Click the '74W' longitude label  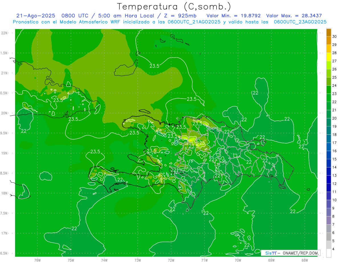click(x=104, y=260)
